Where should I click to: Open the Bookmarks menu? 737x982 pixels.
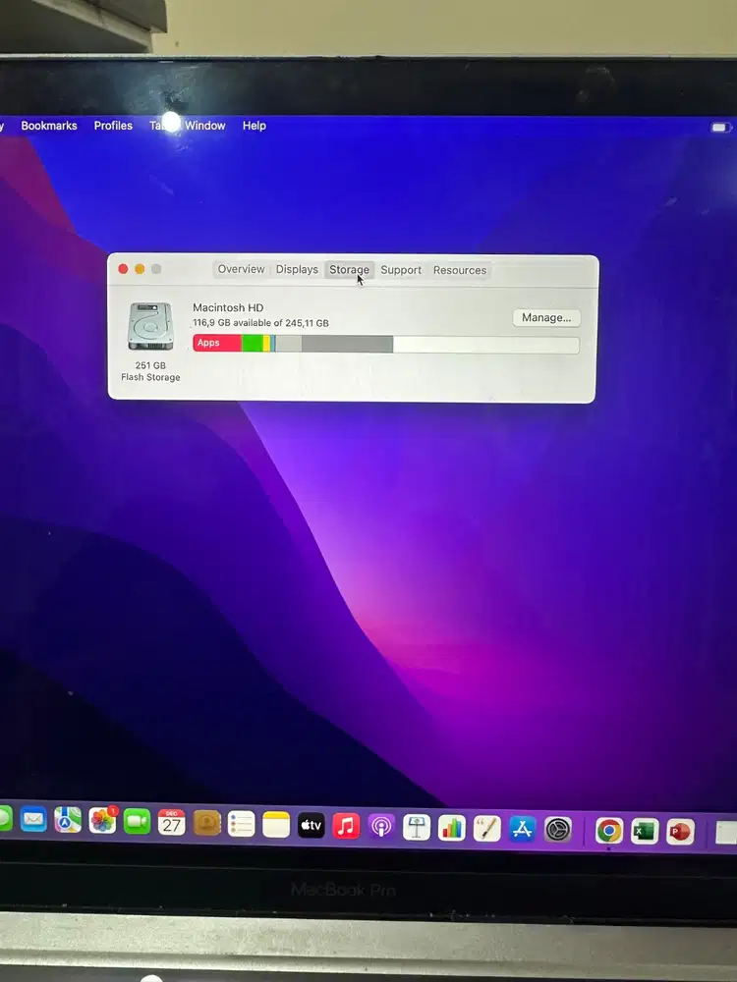(x=49, y=126)
